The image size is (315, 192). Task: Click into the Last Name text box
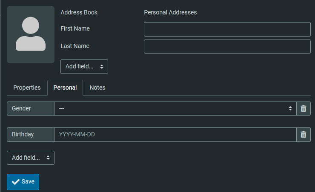tap(227, 47)
